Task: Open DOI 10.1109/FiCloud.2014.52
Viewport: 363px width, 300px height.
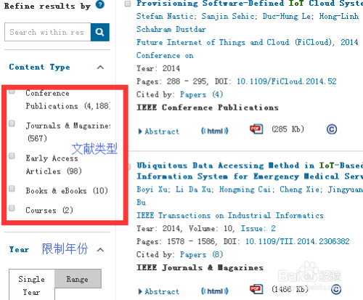Action: click(x=287, y=81)
